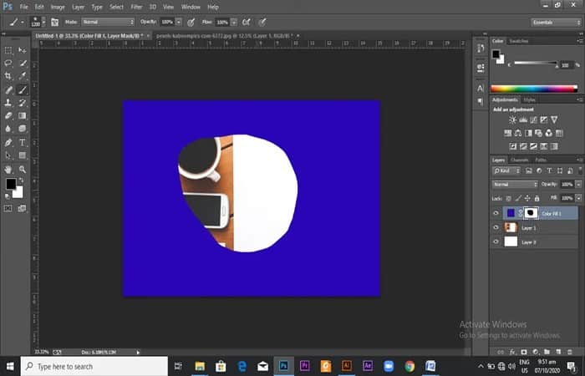Select the Eyedropper tool

coord(23,76)
